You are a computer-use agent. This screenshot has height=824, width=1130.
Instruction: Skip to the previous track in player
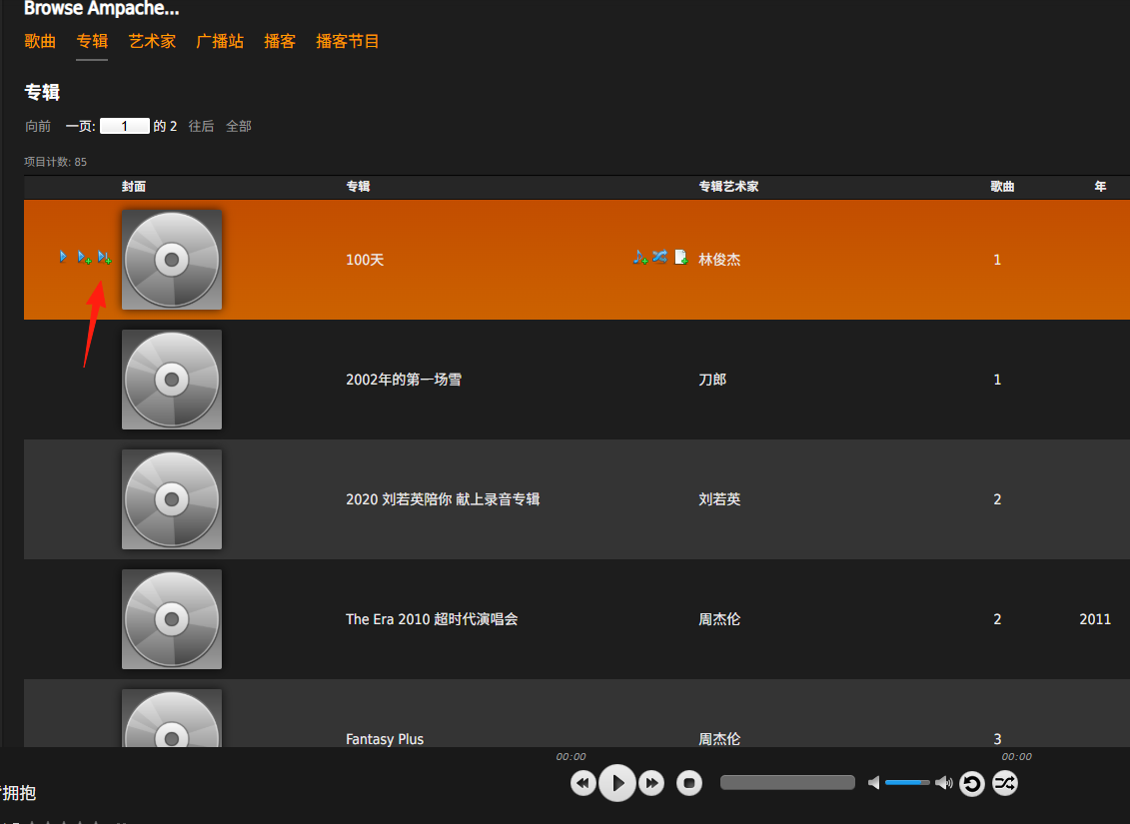tap(583, 783)
